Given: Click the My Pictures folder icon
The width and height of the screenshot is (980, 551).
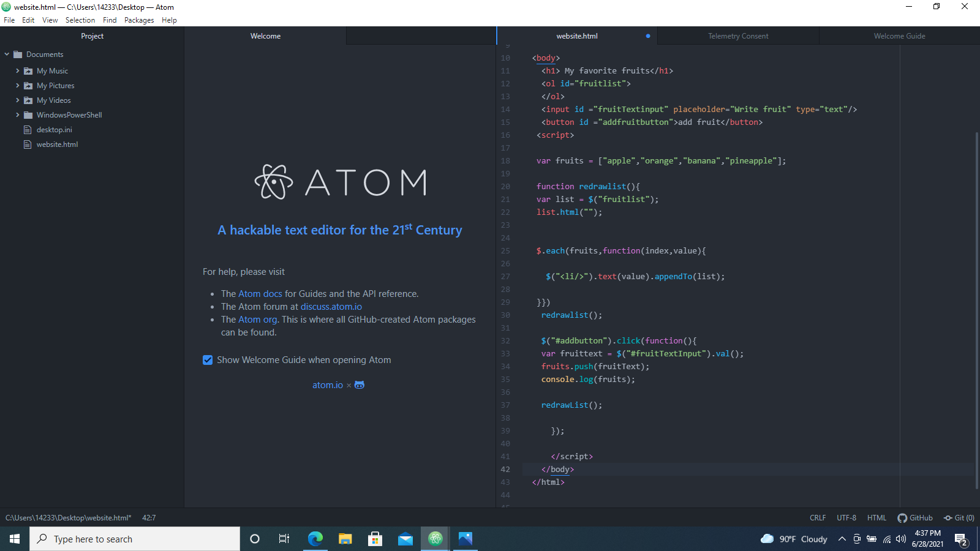Looking at the screenshot, I should pyautogui.click(x=28, y=86).
